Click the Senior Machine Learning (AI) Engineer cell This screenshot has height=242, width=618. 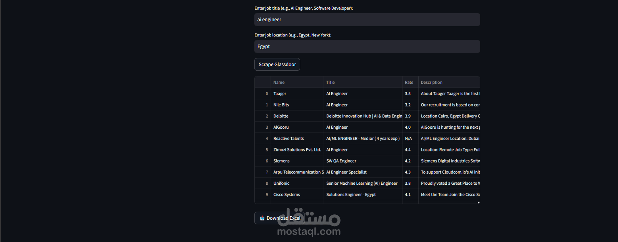[x=363, y=183]
